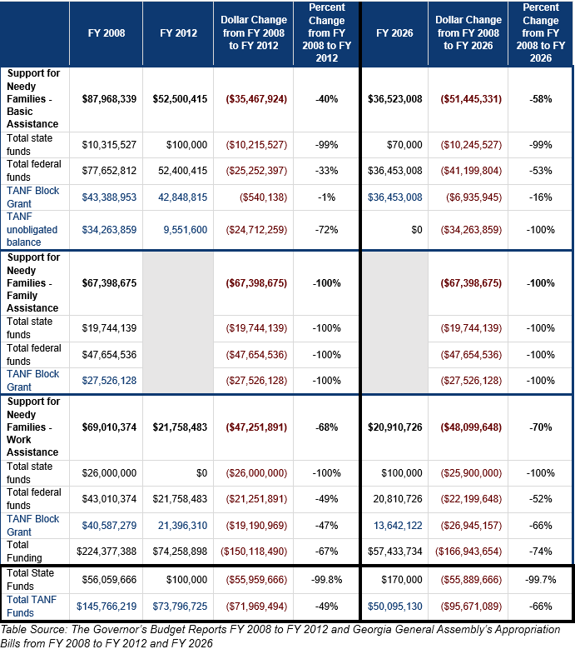Click the Percent Change FY 2008 to FY 2026 header
Image resolution: width=575 pixels, height=654 pixels.
[540, 32]
